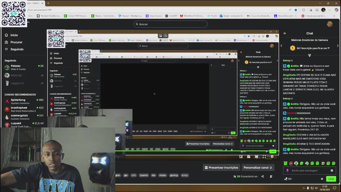Select the Español tag
The width and height of the screenshot is (341, 192).
pos(144,175)
